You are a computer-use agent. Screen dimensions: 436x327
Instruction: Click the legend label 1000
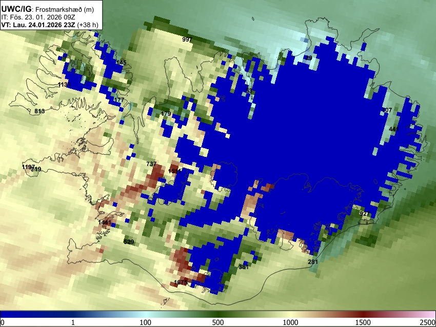click(290, 322)
